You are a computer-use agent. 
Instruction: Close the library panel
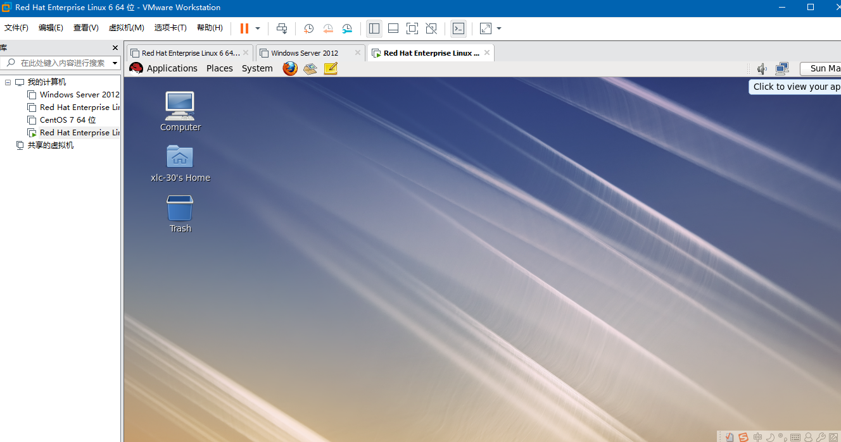[115, 47]
